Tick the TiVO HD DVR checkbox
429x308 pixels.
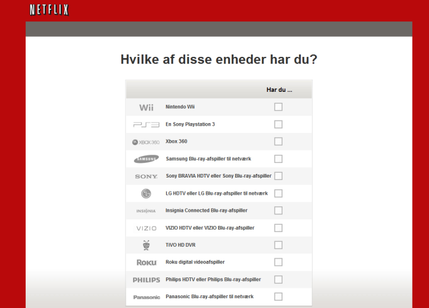(278, 245)
